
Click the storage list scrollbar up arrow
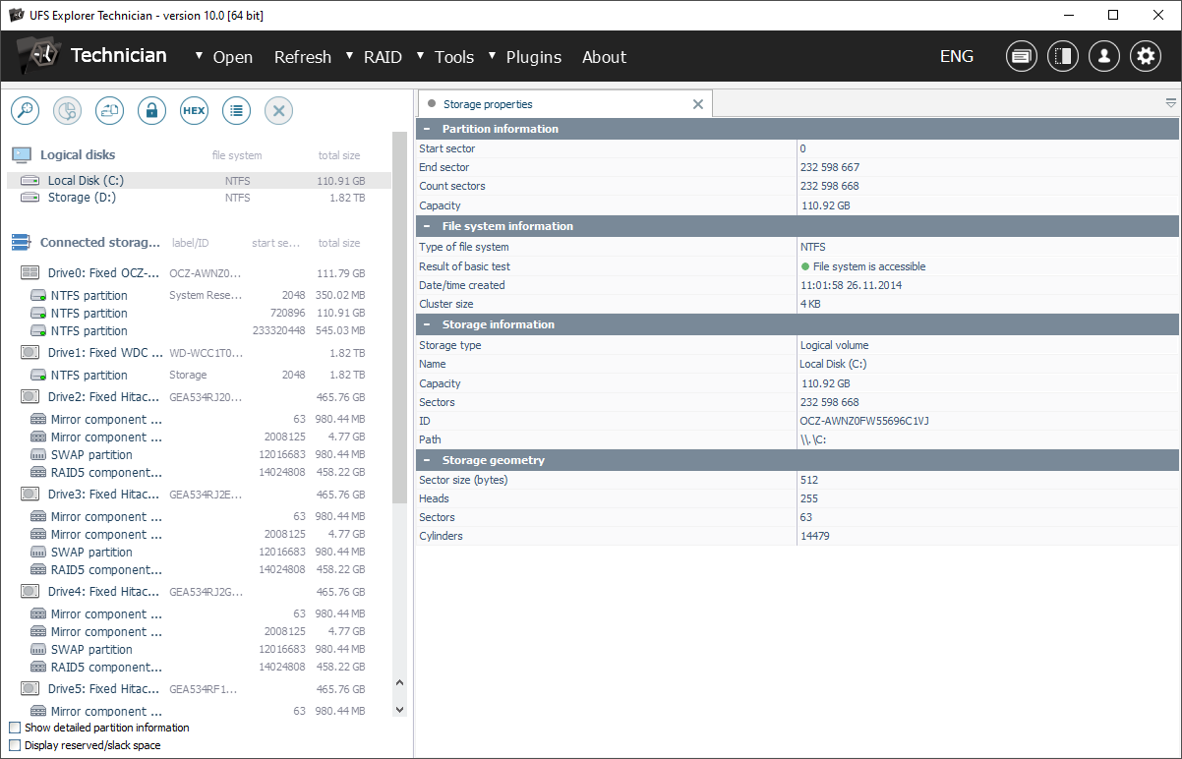[399, 682]
